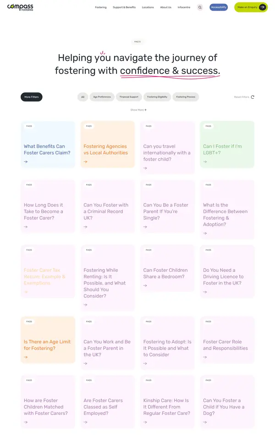Viewport: 275px width, 436px height.
Task: Open the Support & Benefits menu
Action: click(124, 7)
